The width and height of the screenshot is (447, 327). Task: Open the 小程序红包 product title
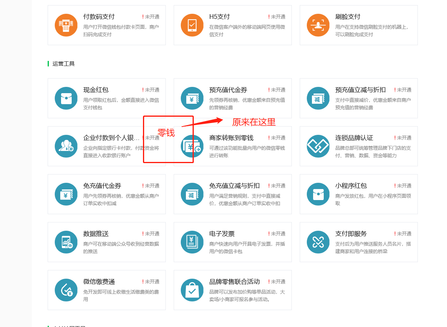point(351,186)
